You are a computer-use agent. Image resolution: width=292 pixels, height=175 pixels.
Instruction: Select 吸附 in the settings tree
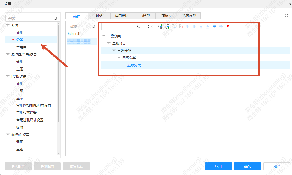(x=20, y=127)
